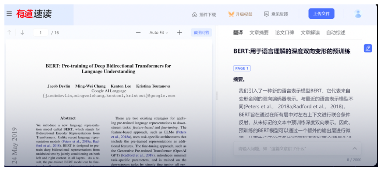383x172 pixels.
Task: Click the question input box 请输入问题
Action: pyautogui.click(x=297, y=149)
